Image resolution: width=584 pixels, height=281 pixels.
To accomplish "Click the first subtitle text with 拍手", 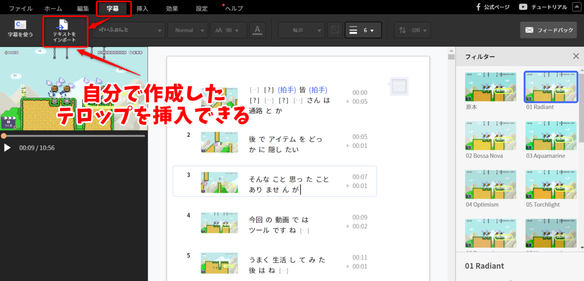I will [x=290, y=100].
